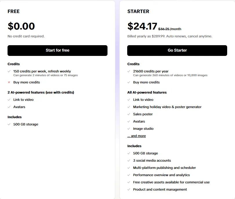Click the checkmark next to Avatars in STARTER
The image size is (235, 199).
coord(129,121)
